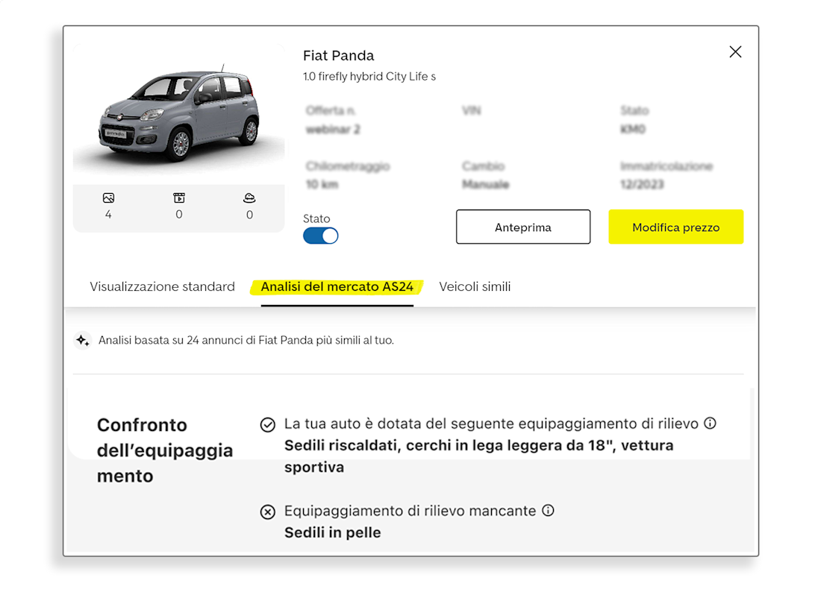Click the Sedili riscaldati equipment list text
821x592 pixels.
point(478,456)
